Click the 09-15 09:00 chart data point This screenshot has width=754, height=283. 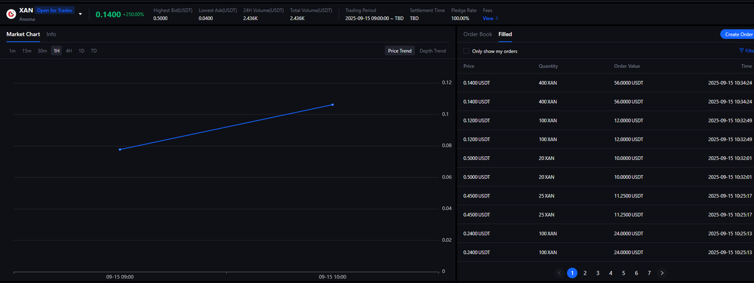point(120,149)
